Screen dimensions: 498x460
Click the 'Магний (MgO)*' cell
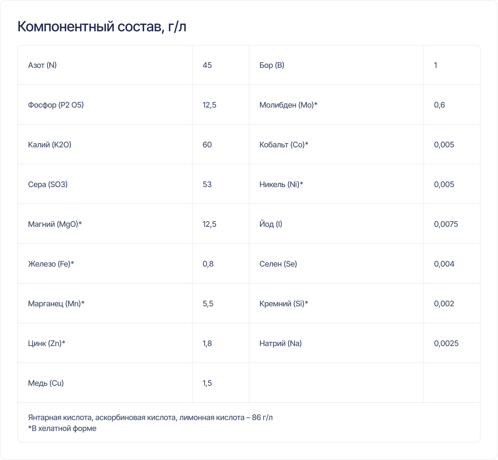tap(105, 224)
